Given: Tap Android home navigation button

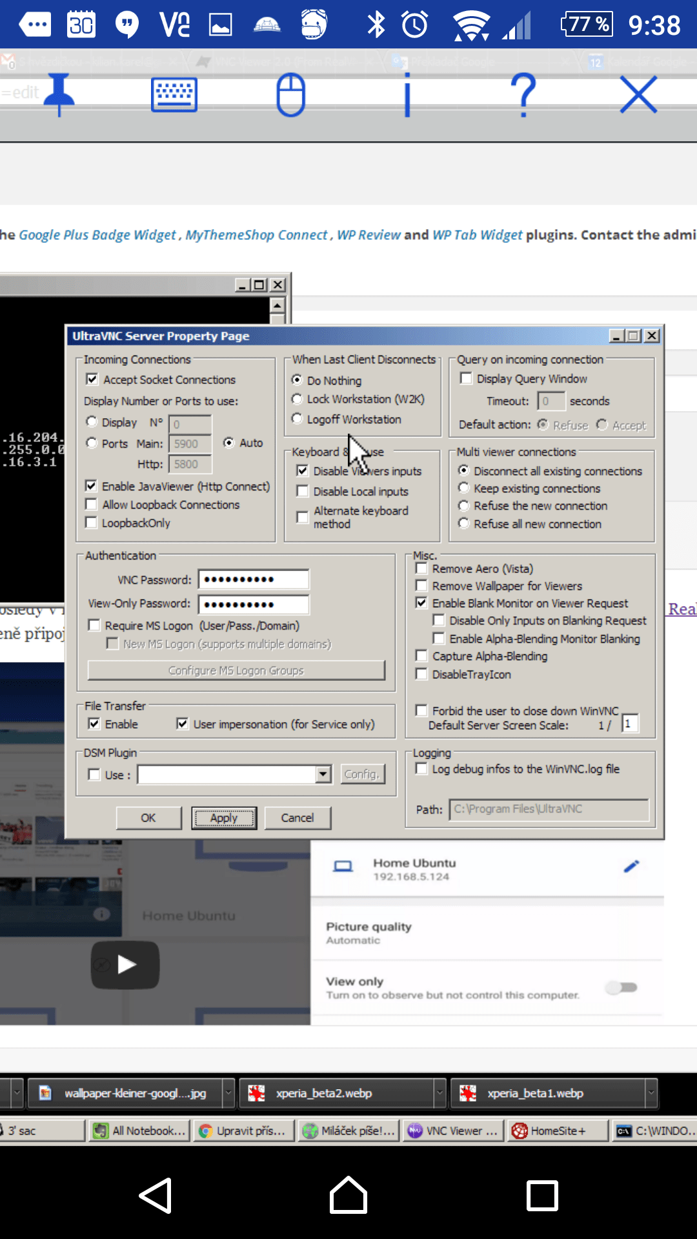Looking at the screenshot, I should (x=348, y=1195).
